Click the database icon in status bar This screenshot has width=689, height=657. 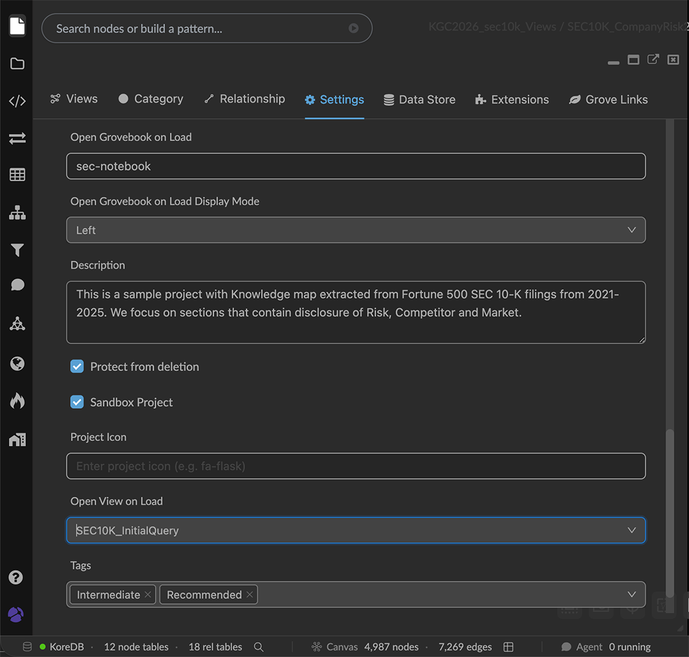tap(27, 646)
